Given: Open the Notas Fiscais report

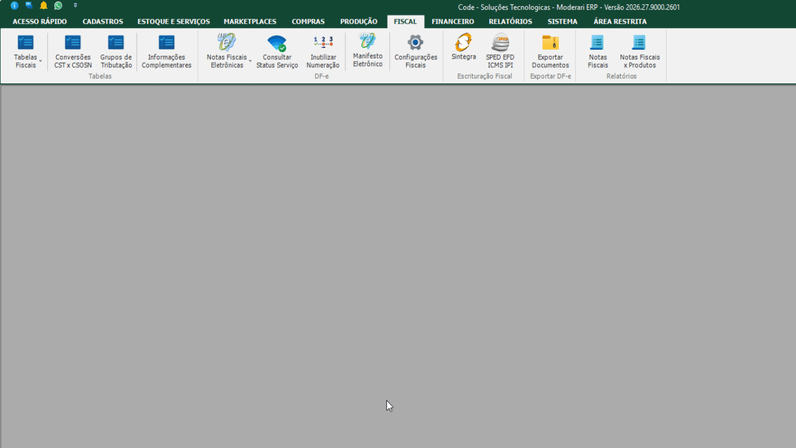Looking at the screenshot, I should (598, 52).
